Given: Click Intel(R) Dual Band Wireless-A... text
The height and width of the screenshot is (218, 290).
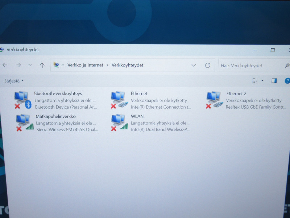Looking at the screenshot, I should (161, 129).
